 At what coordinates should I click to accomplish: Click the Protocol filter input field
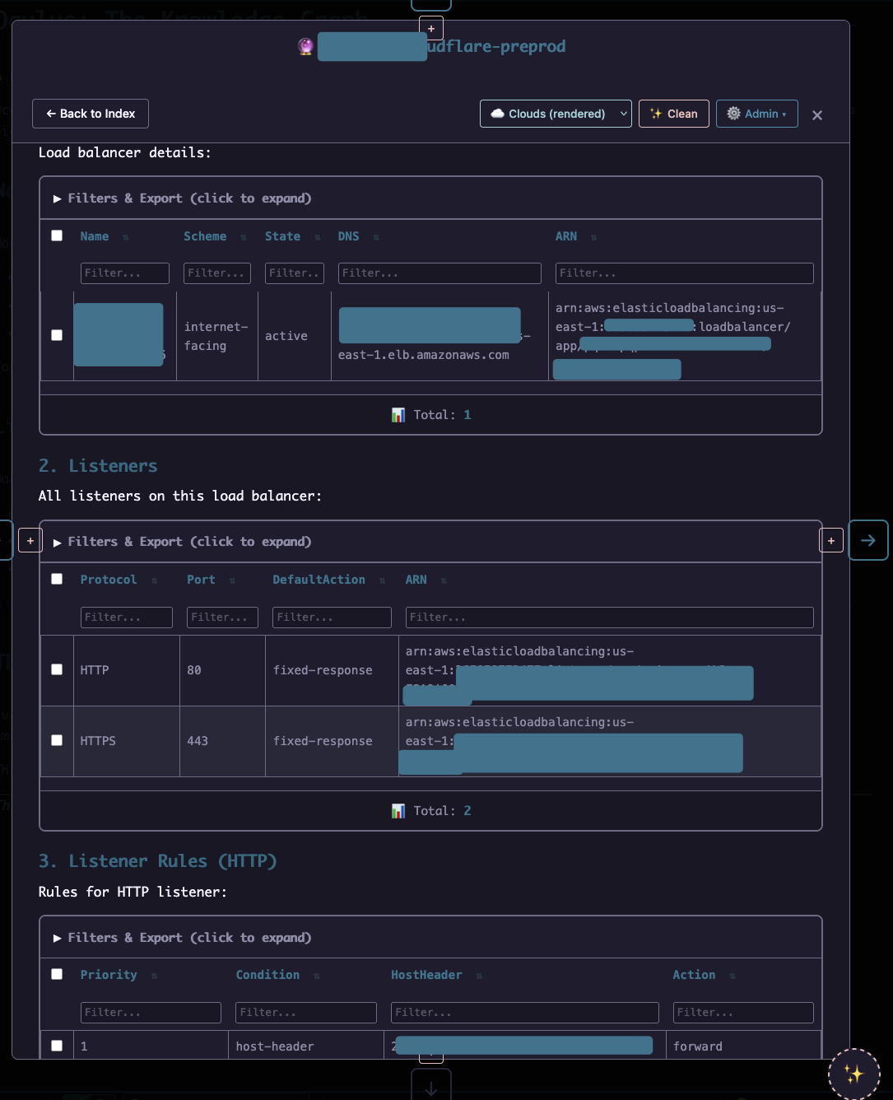(126, 617)
